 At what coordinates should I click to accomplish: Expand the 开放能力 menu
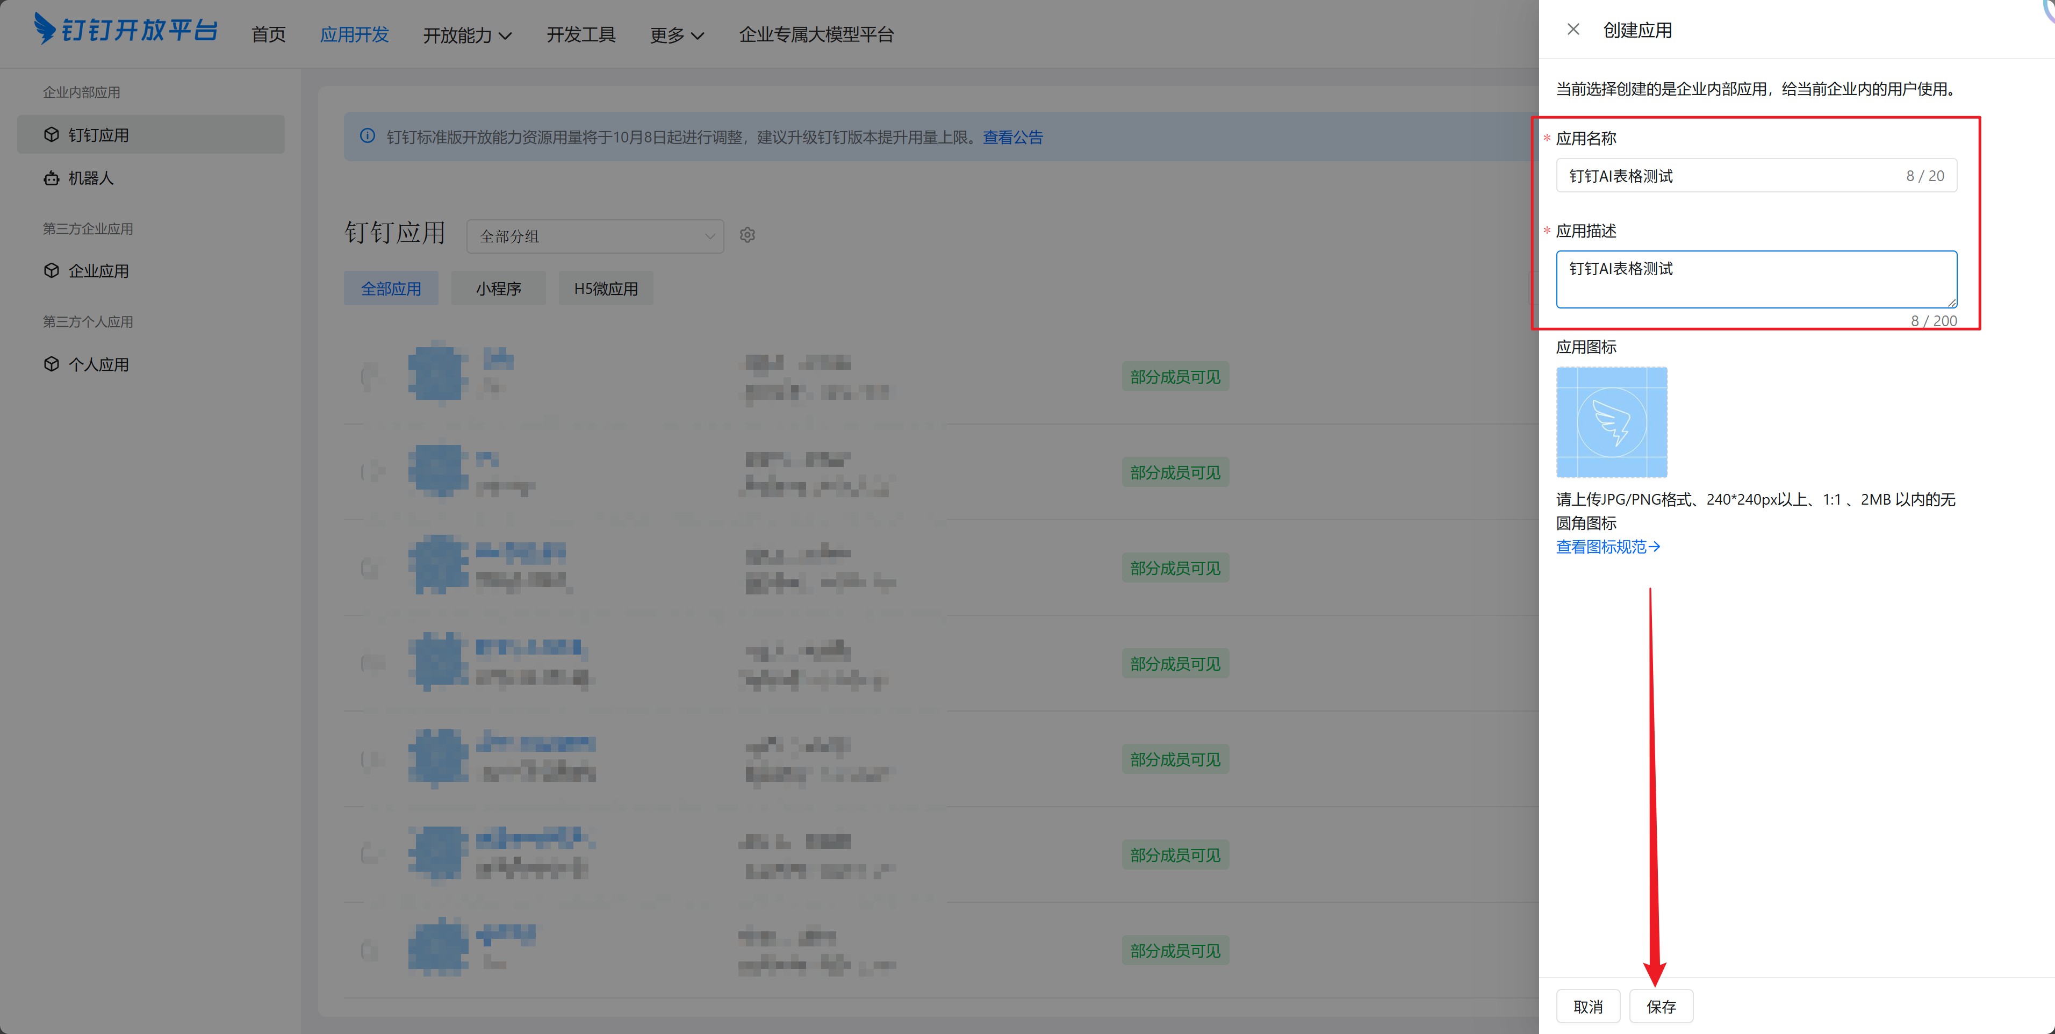[466, 35]
